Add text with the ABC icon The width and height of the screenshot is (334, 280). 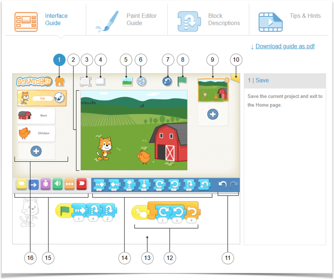[x=141, y=81]
